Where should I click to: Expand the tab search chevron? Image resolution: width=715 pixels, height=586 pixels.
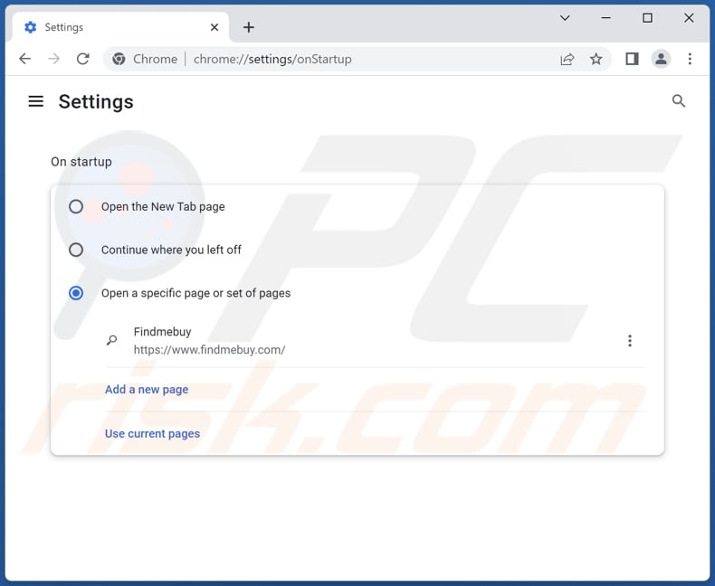click(565, 18)
